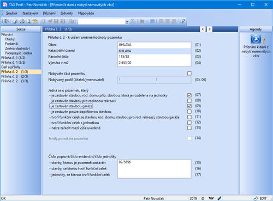The width and height of the screenshot is (273, 201).
Task: Open the Odvody menu
Action: point(67,13)
